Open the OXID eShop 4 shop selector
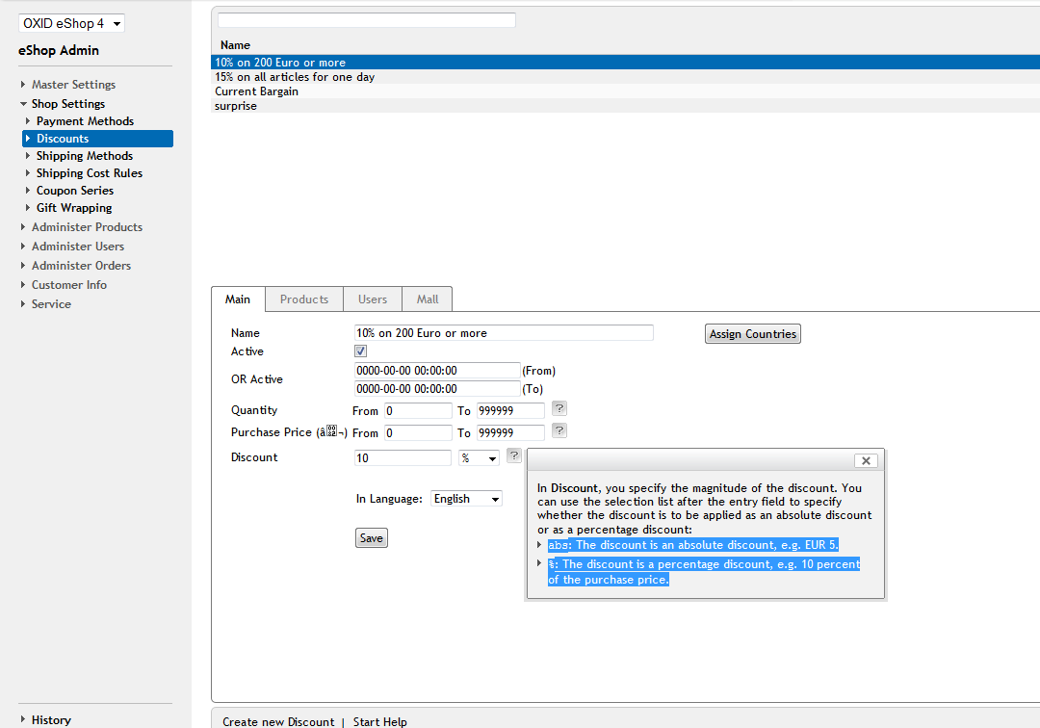 pyautogui.click(x=72, y=23)
